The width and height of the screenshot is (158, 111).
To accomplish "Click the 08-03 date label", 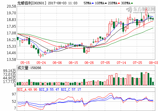I will pos(153,63).
